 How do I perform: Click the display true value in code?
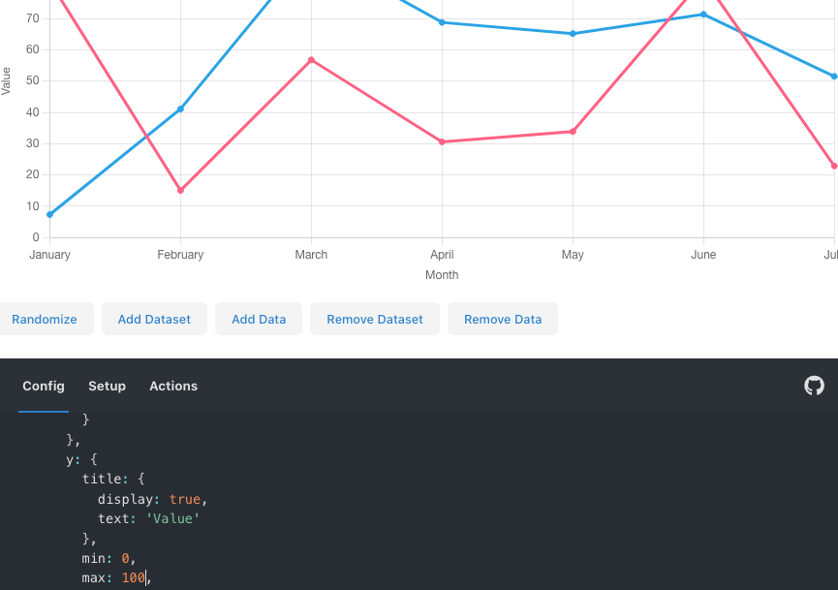click(x=185, y=499)
